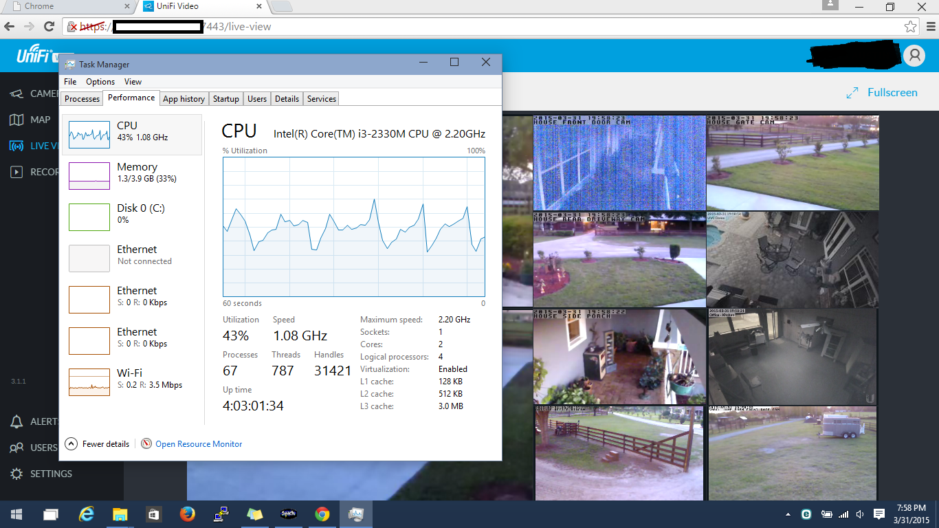Click the Chrome address bar
The image size is (939, 528).
coord(491,27)
